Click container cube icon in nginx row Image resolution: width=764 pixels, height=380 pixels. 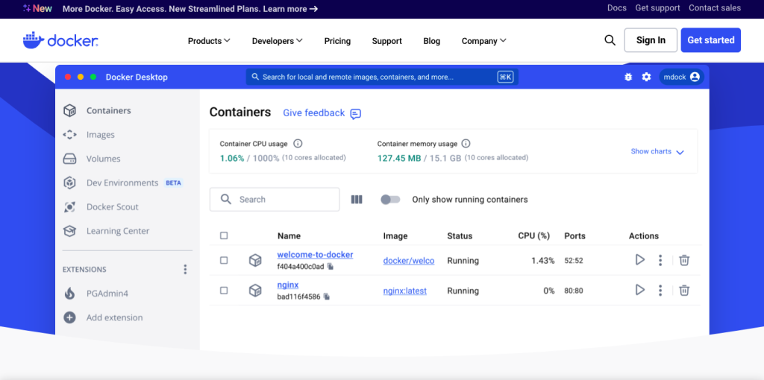click(x=255, y=291)
